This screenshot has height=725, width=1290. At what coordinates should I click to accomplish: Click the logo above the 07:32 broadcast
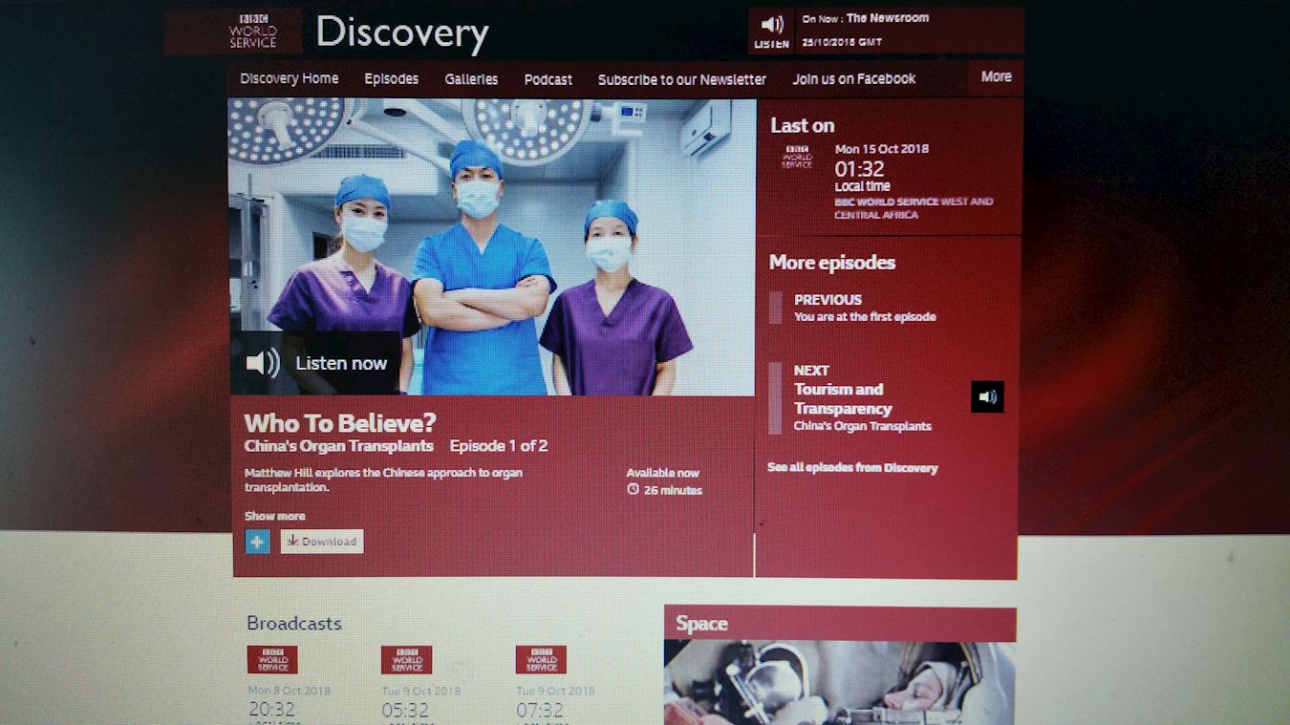click(541, 660)
